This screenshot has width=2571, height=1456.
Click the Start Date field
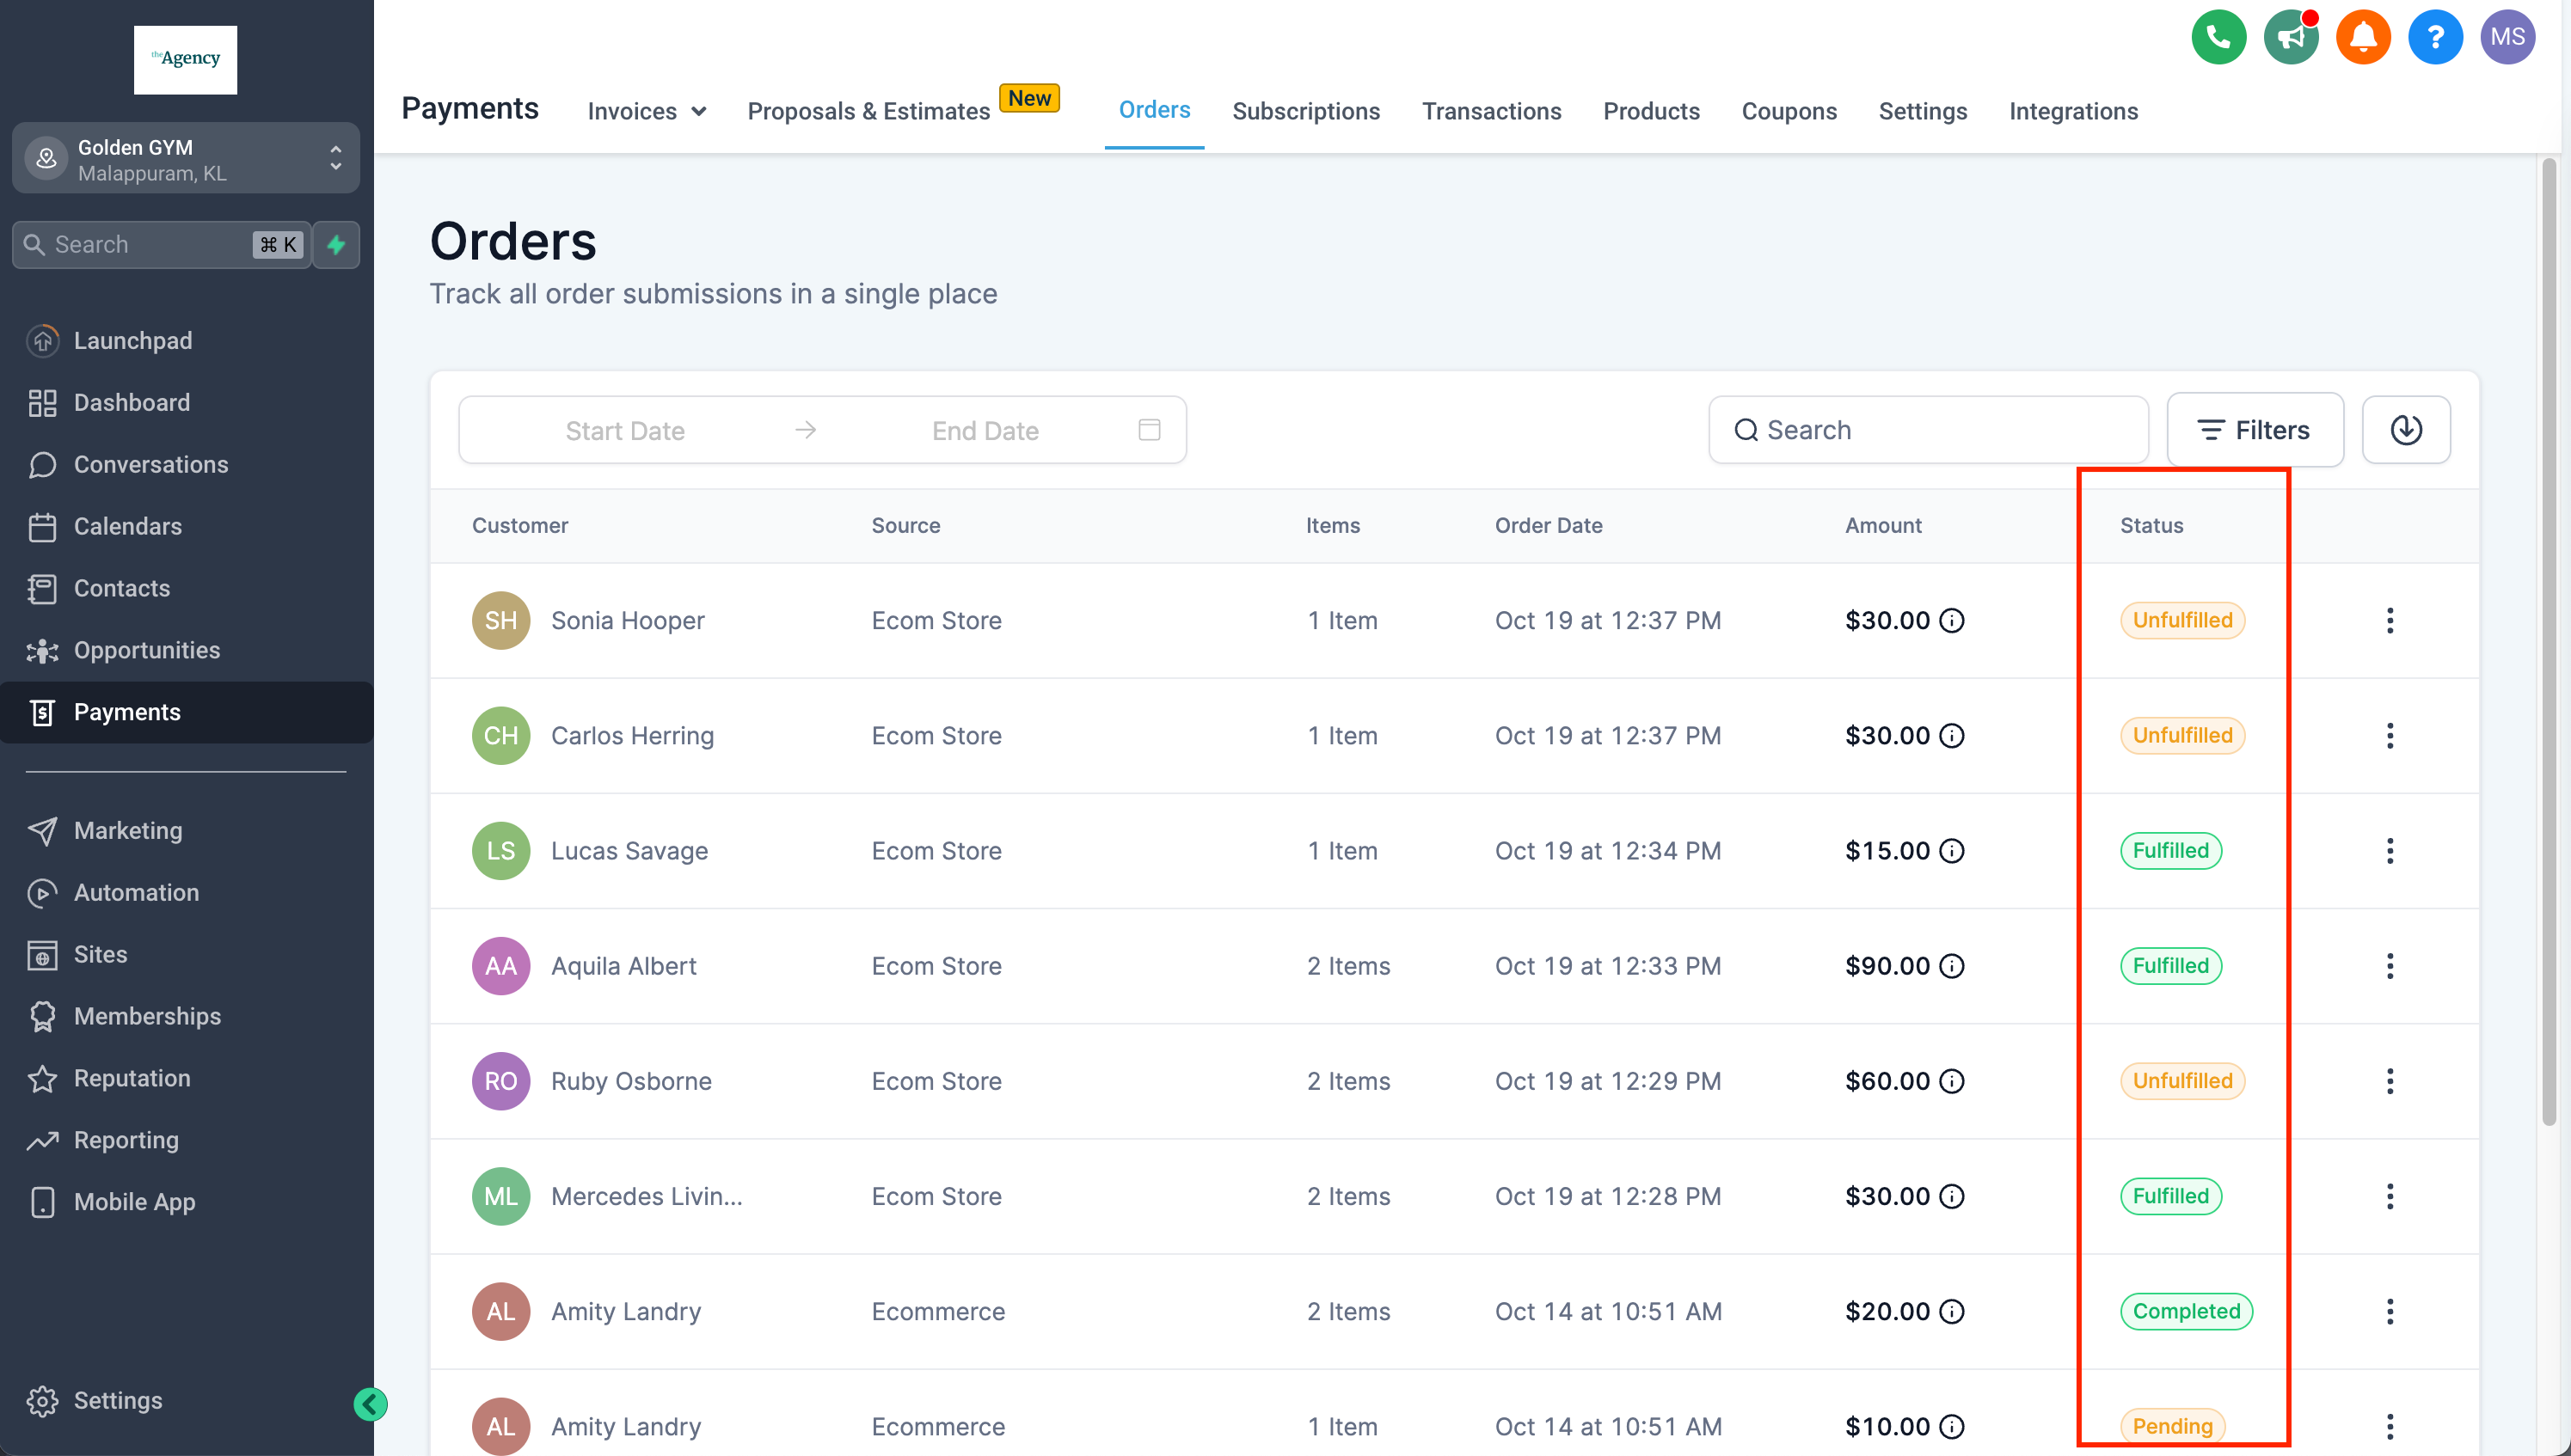tap(624, 431)
